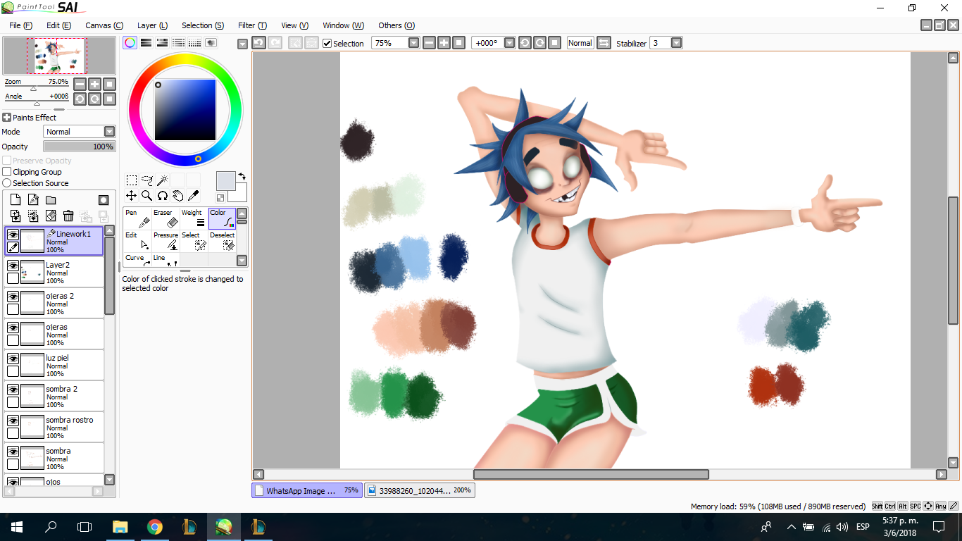Open the Filter menu

pos(252,25)
